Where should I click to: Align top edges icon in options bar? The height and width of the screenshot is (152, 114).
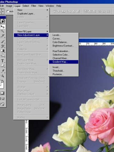click(x=55, y=11)
